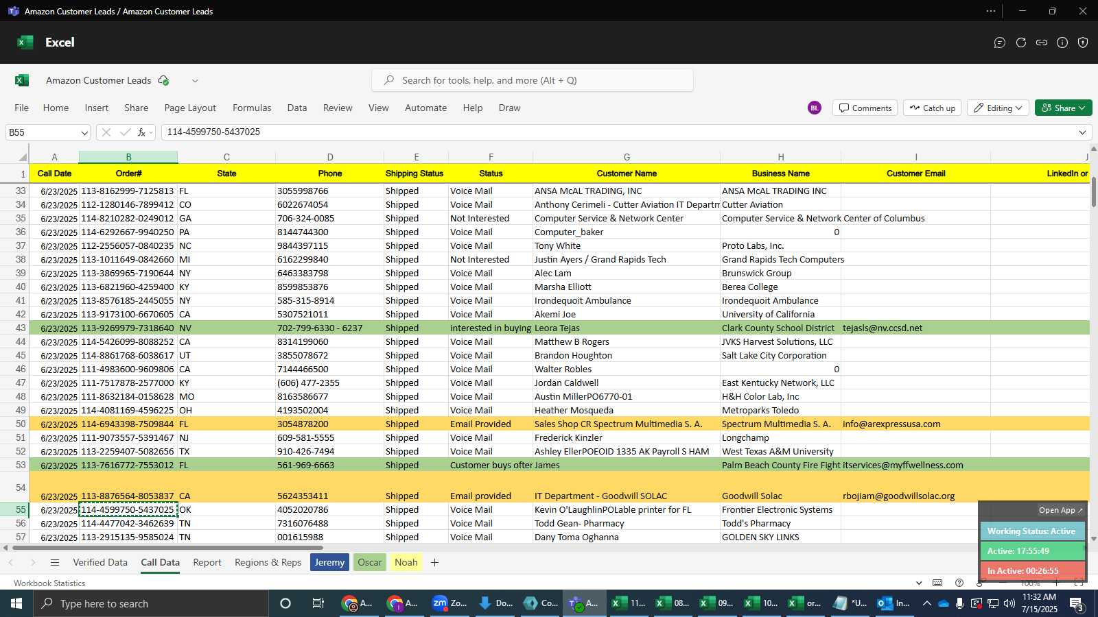This screenshot has height=617, width=1098.
Task: Click the Active timer bar
Action: pyautogui.click(x=1031, y=551)
